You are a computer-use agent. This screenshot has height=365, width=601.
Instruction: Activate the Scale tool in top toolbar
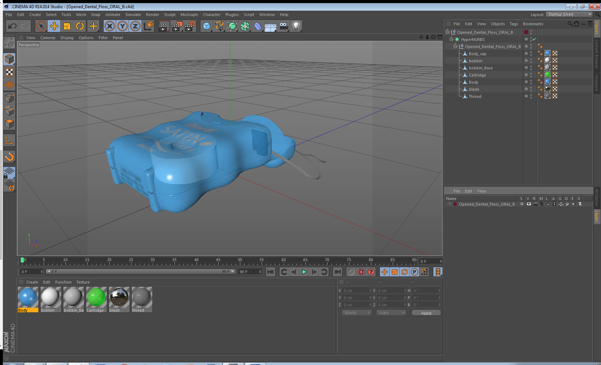click(67, 26)
